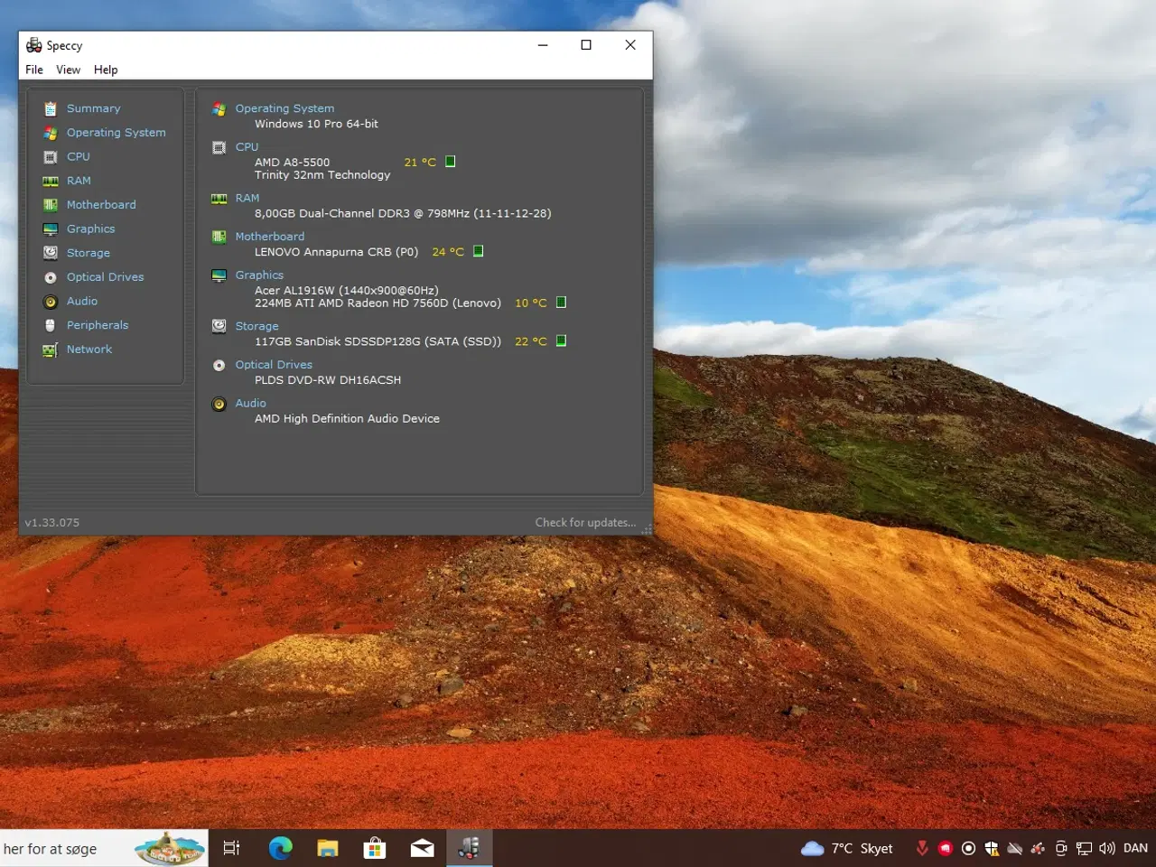1156x867 pixels.
Task: Click the Optical Drives heading in summary panel
Action: click(274, 365)
